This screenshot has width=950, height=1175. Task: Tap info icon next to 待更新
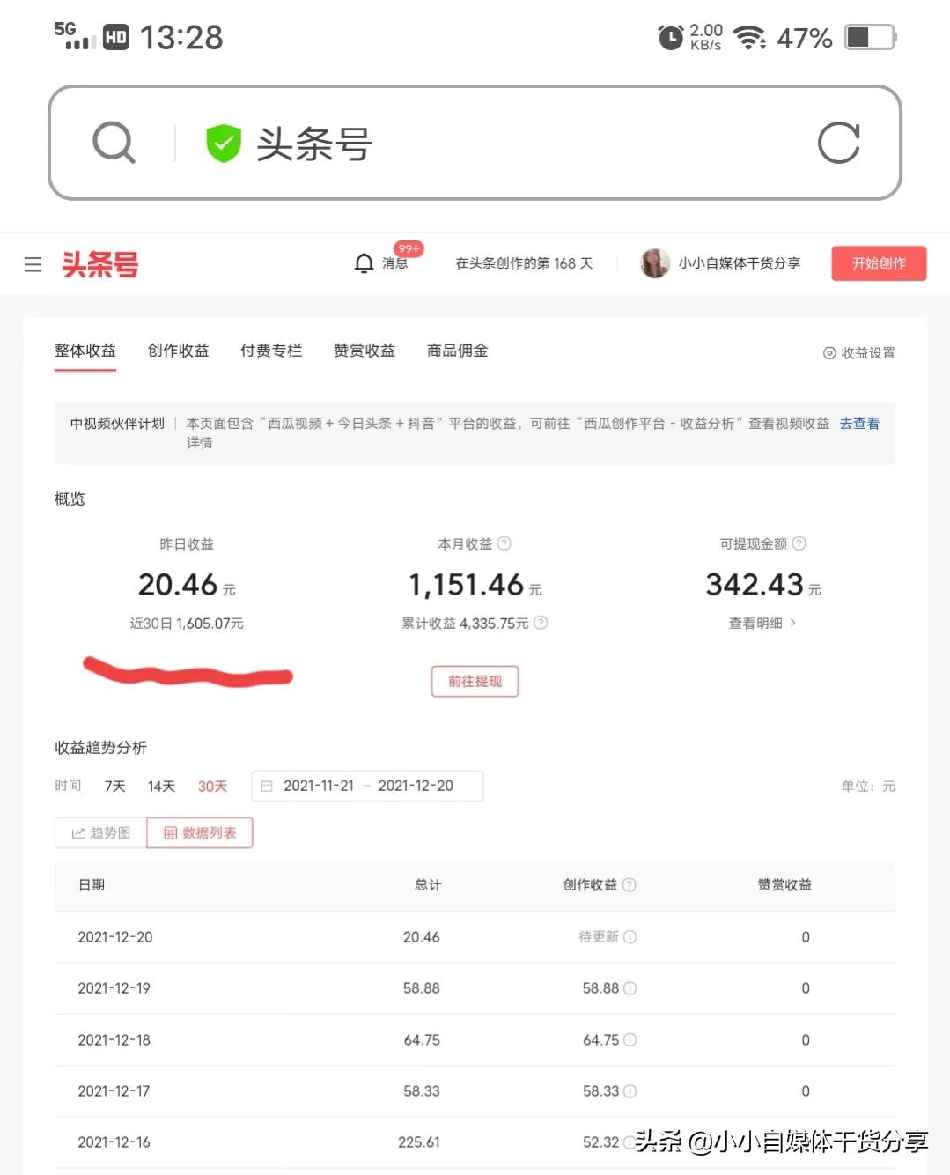point(630,937)
